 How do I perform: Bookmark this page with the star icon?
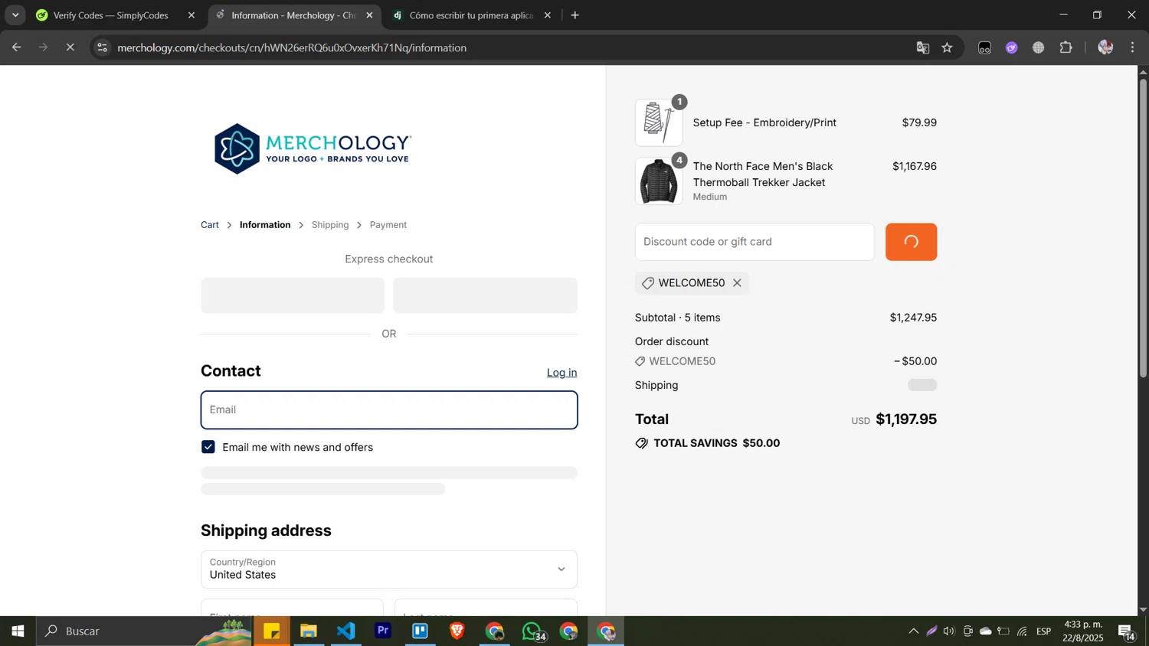point(948,47)
